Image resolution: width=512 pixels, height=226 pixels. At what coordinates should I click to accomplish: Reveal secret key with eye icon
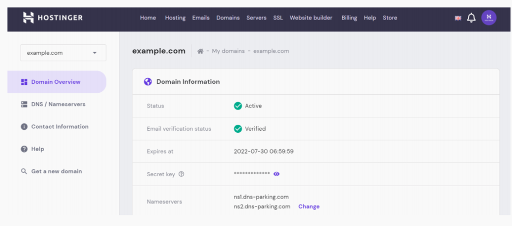point(276,174)
